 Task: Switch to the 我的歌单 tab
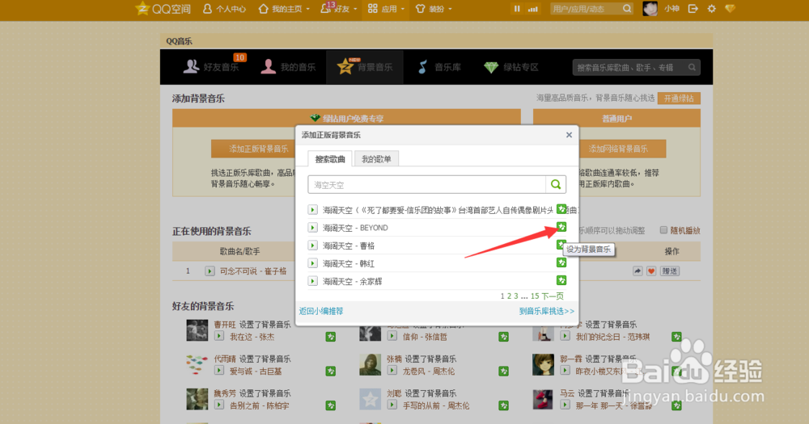click(376, 159)
